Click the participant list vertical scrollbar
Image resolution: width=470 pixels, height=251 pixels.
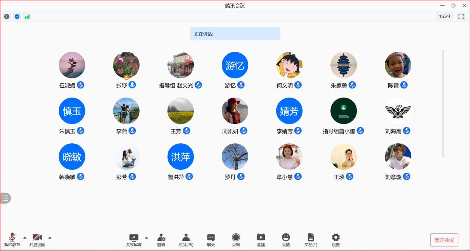[x=443, y=103]
